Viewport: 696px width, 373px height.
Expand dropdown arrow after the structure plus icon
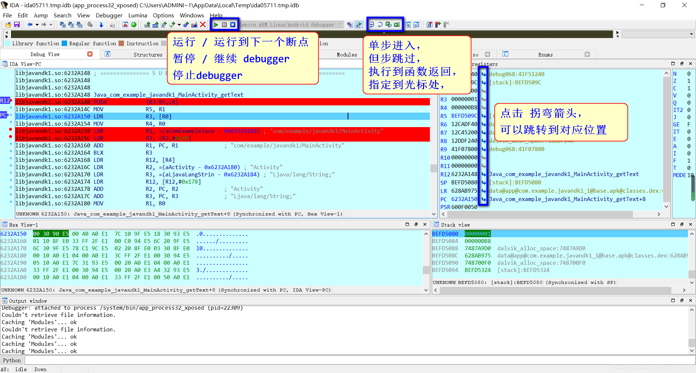[x=179, y=25]
